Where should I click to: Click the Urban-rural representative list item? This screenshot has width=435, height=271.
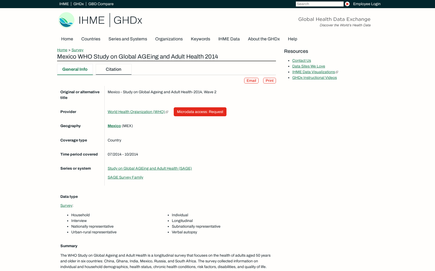click(94, 232)
